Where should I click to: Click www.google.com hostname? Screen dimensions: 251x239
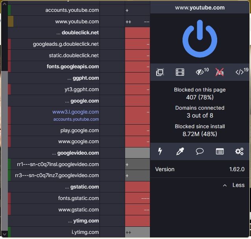click(x=78, y=142)
